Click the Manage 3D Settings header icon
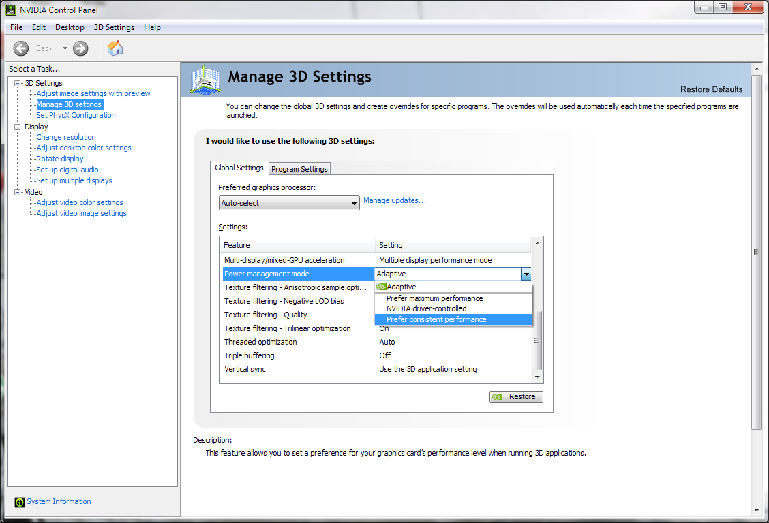This screenshot has width=769, height=523. pyautogui.click(x=205, y=80)
